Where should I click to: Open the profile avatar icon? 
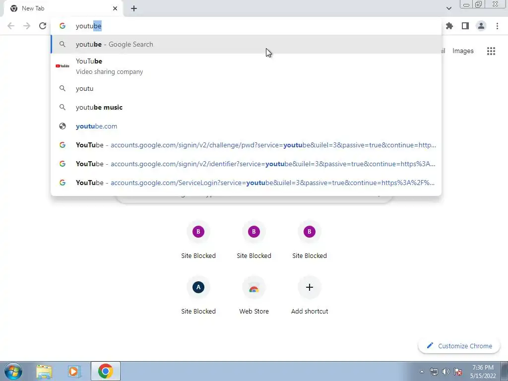(x=481, y=26)
